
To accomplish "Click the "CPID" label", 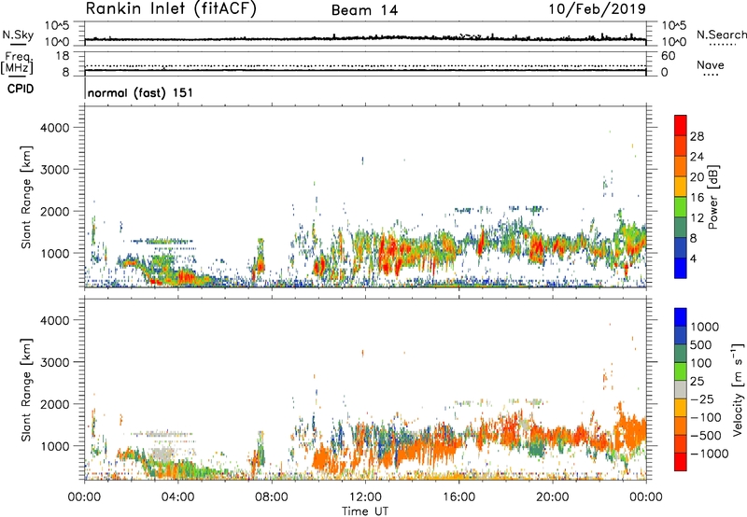I will point(21,89).
